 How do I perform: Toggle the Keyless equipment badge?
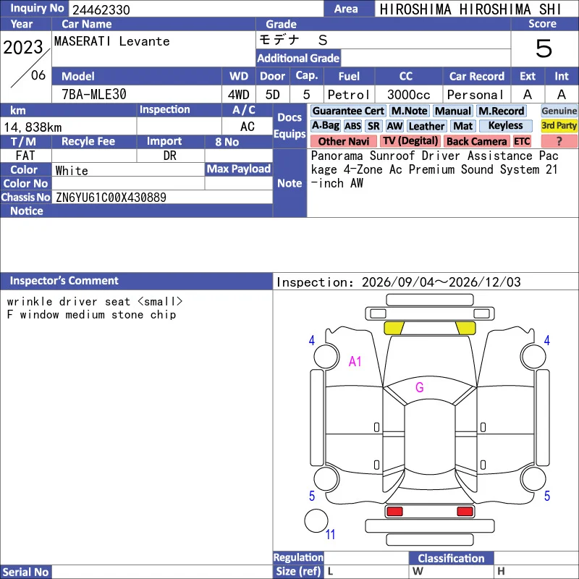tap(505, 126)
